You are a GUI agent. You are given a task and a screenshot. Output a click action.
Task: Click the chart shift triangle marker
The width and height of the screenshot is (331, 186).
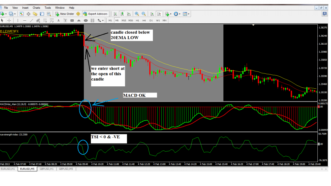click(x=253, y=25)
